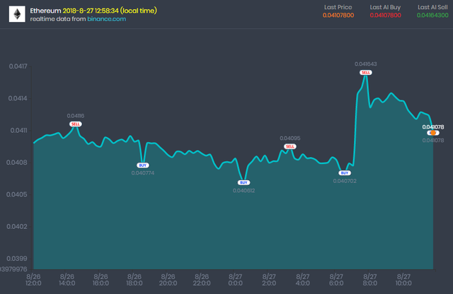This screenshot has height=294, width=453.
Task: Click the 8/27 8:0:0 x-axis label
Action: point(370,280)
